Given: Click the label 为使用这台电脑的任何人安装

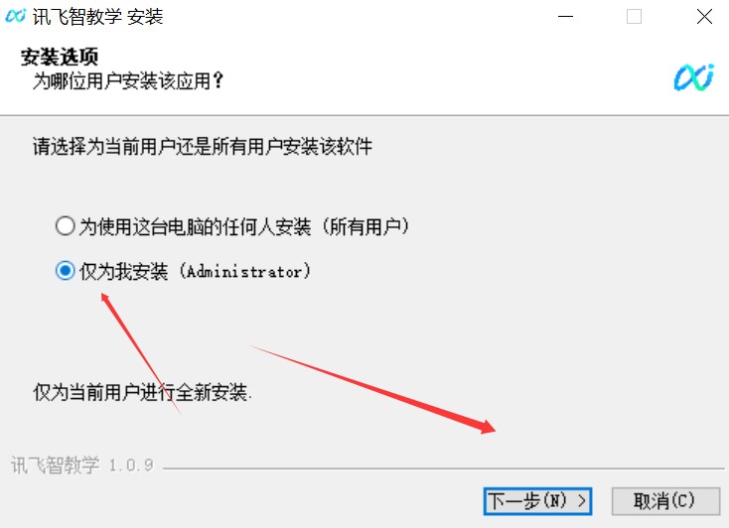Looking at the screenshot, I should coord(195,227).
